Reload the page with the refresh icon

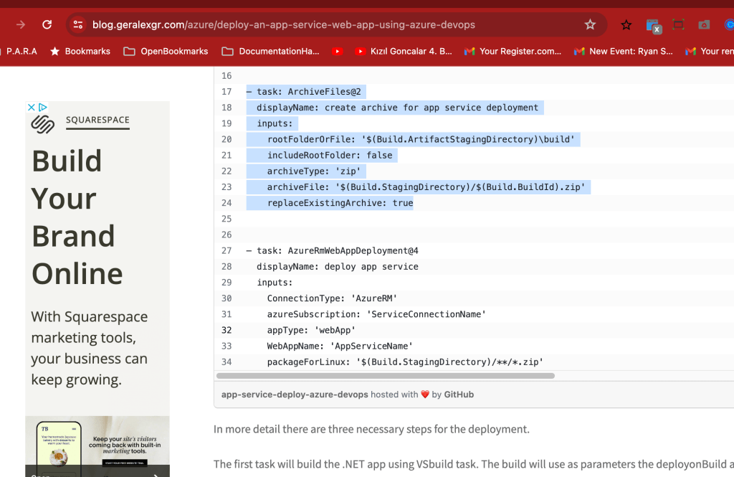pyautogui.click(x=47, y=24)
